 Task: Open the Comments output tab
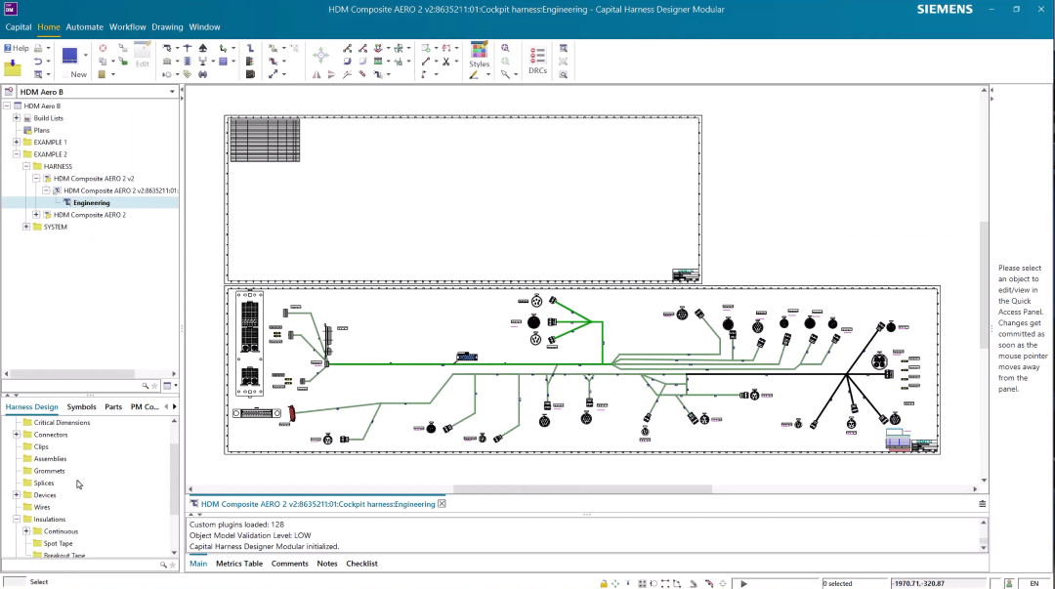tap(289, 564)
